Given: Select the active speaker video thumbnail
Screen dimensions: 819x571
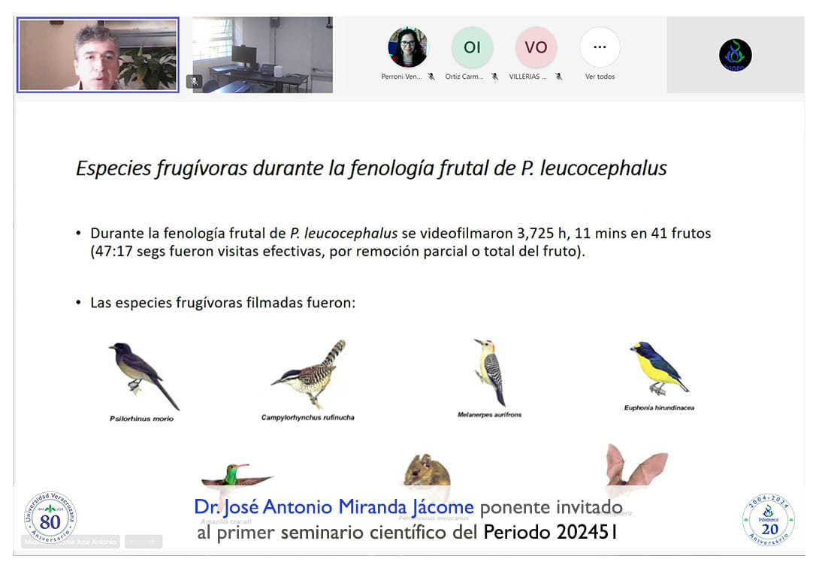Looking at the screenshot, I should coord(98,56).
